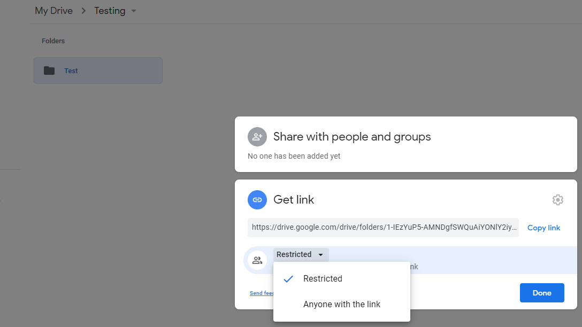
Task: Click the Share with people and groups heading
Action: click(x=352, y=137)
